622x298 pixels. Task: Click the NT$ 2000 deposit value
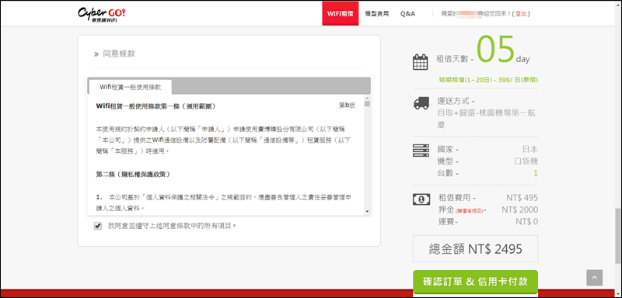pyautogui.click(x=519, y=210)
